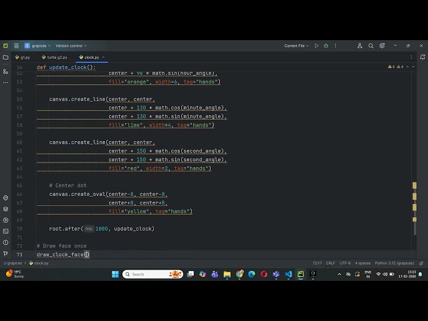The width and height of the screenshot is (428, 321).
Task: Open Task View from the taskbar
Action: (191, 274)
